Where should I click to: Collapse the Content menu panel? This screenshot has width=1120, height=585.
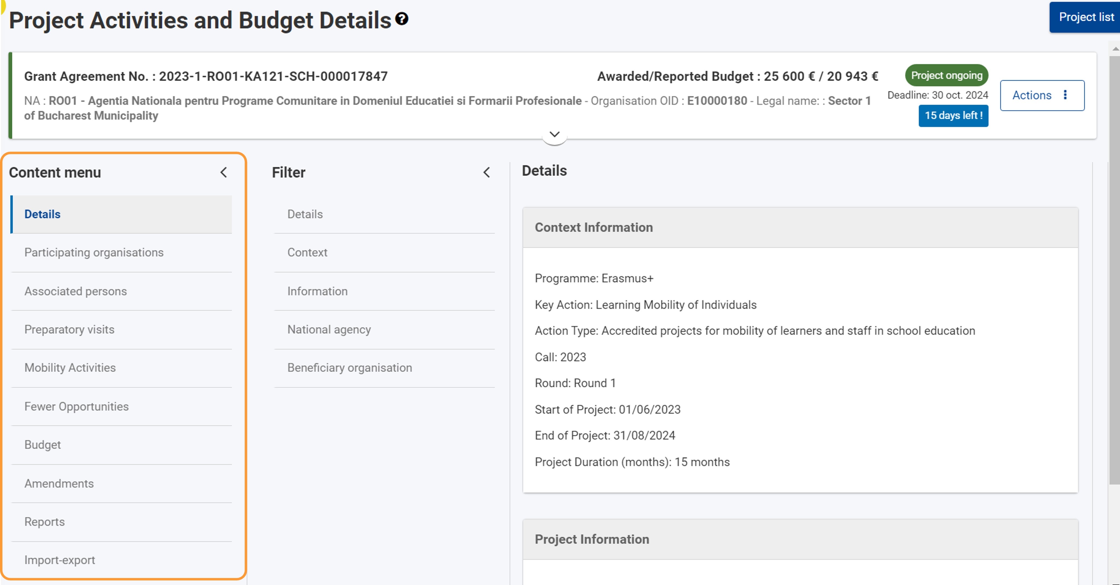coord(223,172)
